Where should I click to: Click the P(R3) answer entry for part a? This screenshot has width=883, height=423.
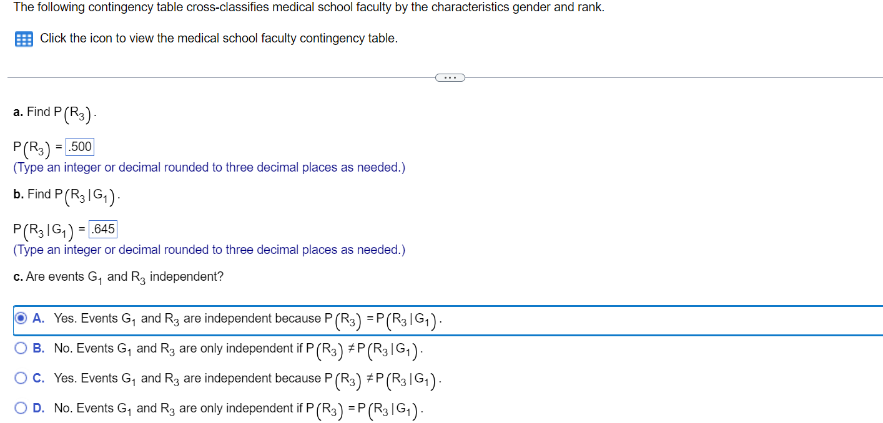click(x=79, y=146)
